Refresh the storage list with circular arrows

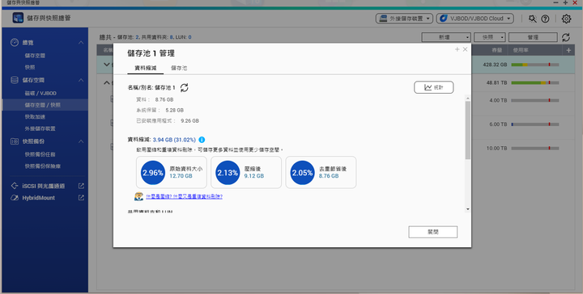[565, 37]
